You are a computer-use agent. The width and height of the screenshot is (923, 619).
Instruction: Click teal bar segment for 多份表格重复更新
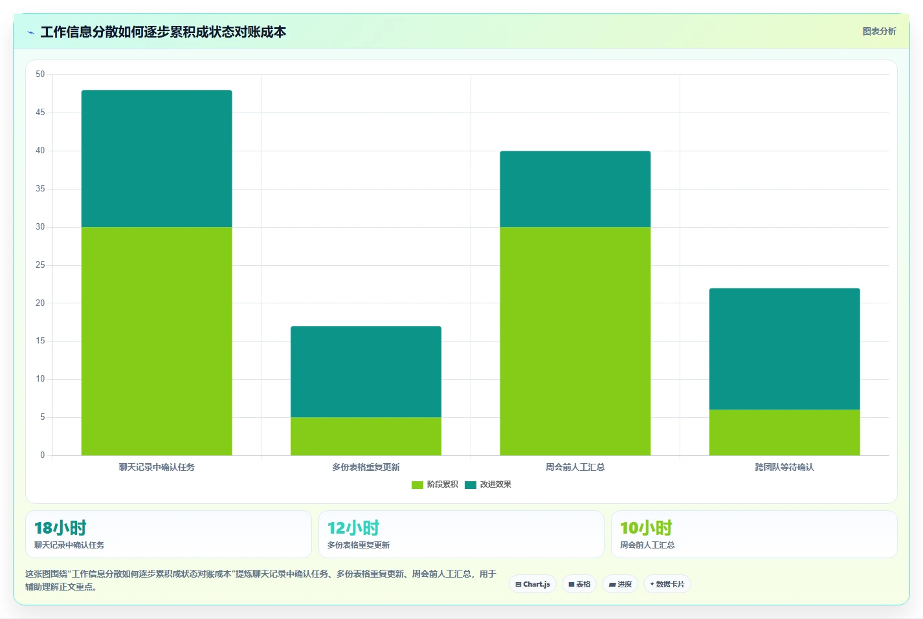(366, 372)
